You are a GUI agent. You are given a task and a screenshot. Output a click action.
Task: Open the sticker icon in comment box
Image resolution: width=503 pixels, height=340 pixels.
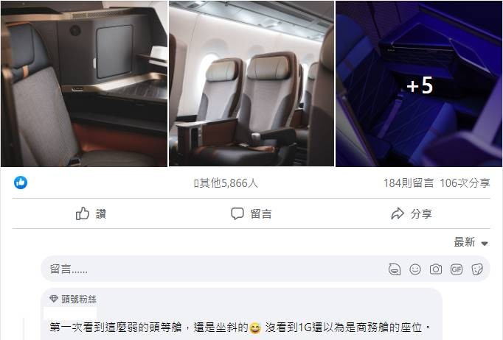[477, 269]
